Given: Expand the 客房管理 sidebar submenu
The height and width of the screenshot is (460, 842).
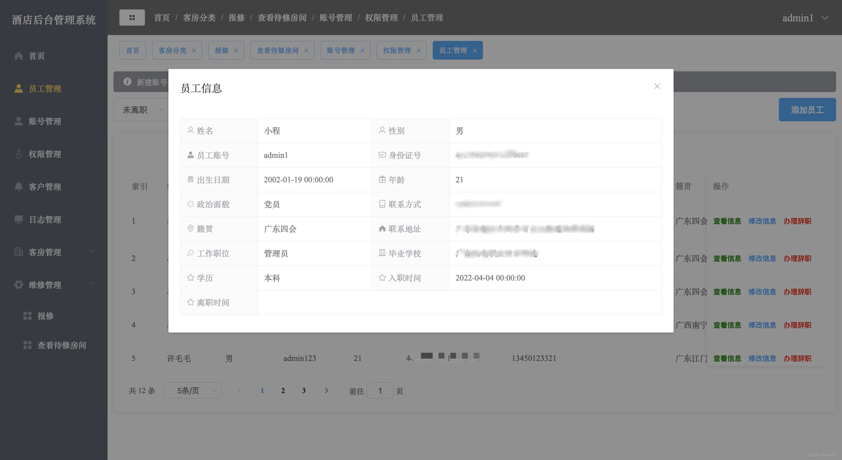Looking at the screenshot, I should [92, 251].
